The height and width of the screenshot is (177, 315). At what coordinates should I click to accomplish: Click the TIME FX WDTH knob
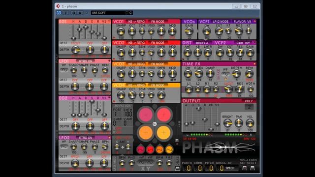[251, 89]
